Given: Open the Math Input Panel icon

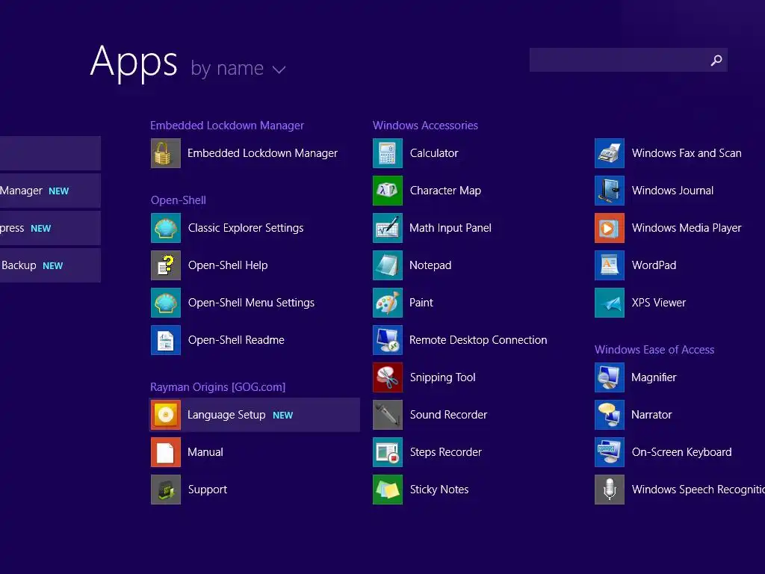Looking at the screenshot, I should [x=388, y=228].
